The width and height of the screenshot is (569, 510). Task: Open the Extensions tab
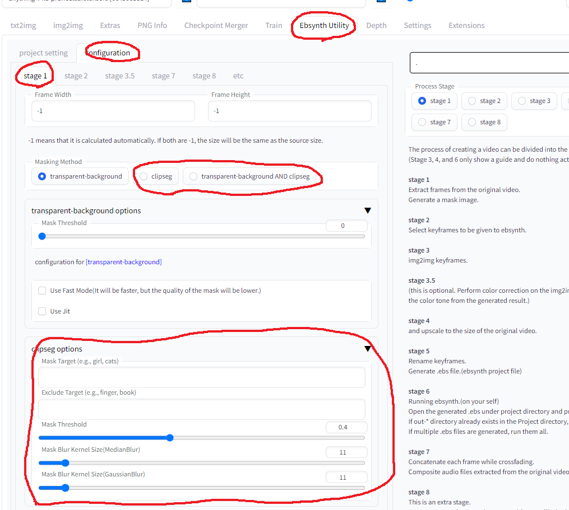coord(466,25)
